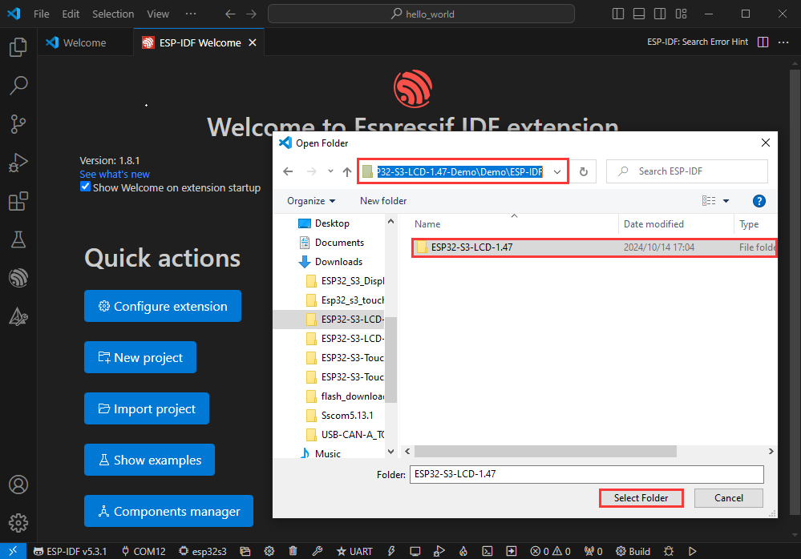Click the refresh button beside the address bar
The image size is (801, 559).
(584, 171)
